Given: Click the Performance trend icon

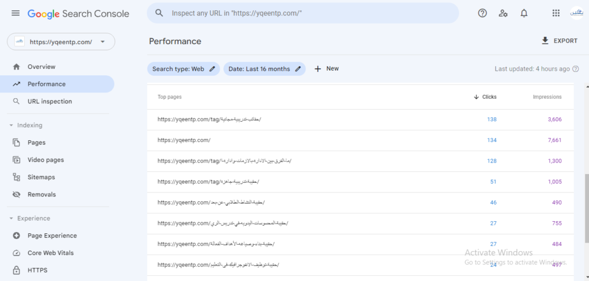Looking at the screenshot, I should pyautogui.click(x=16, y=84).
